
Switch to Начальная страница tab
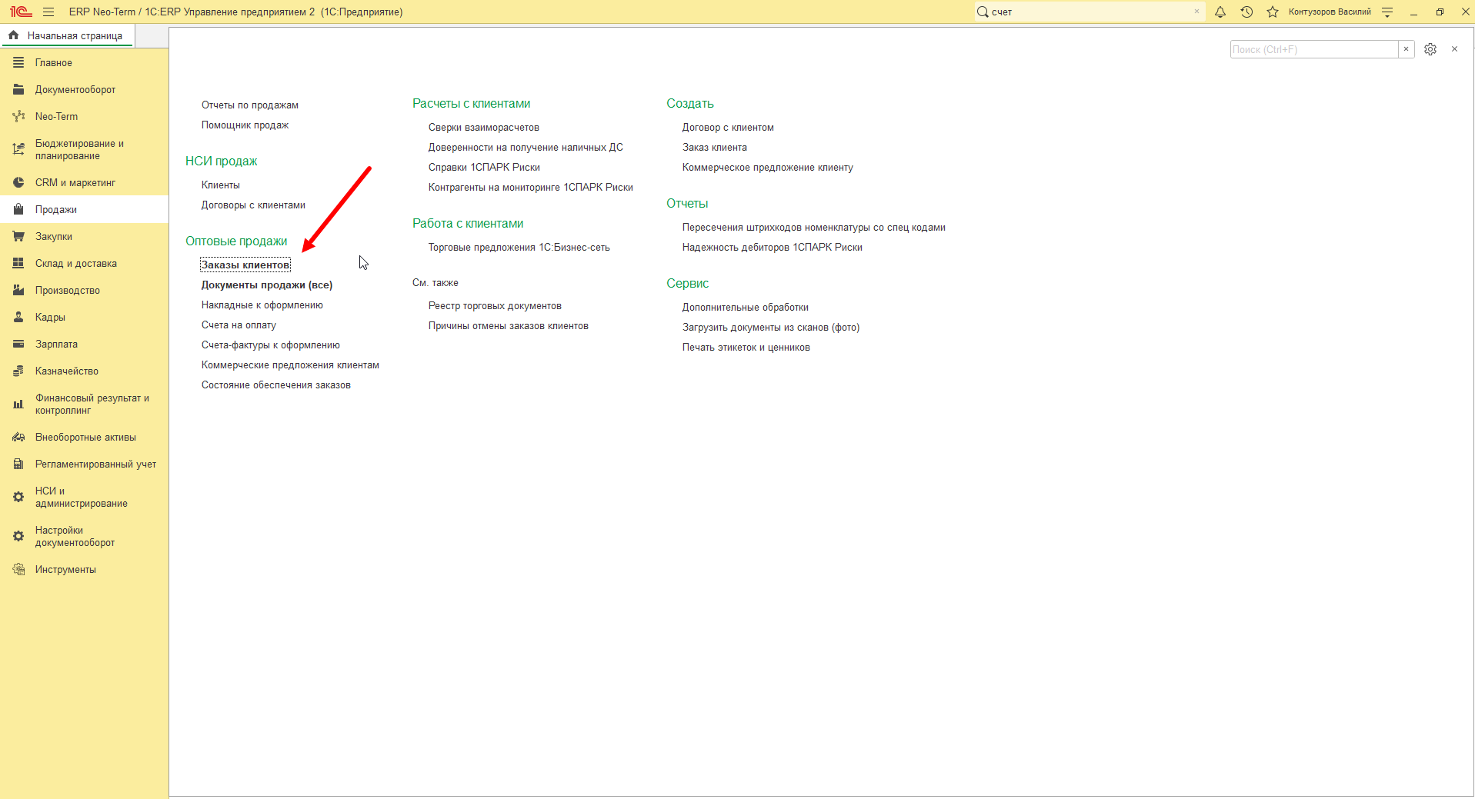pos(67,35)
